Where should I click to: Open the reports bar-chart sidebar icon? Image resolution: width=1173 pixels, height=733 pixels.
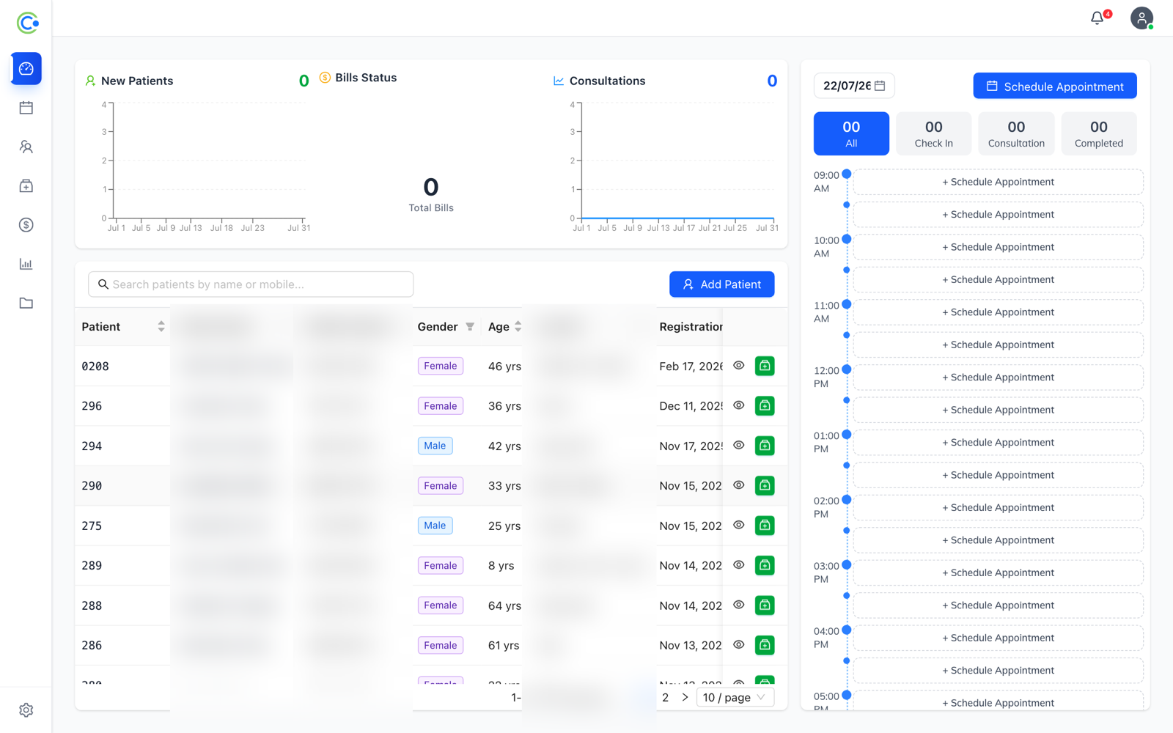click(x=26, y=264)
